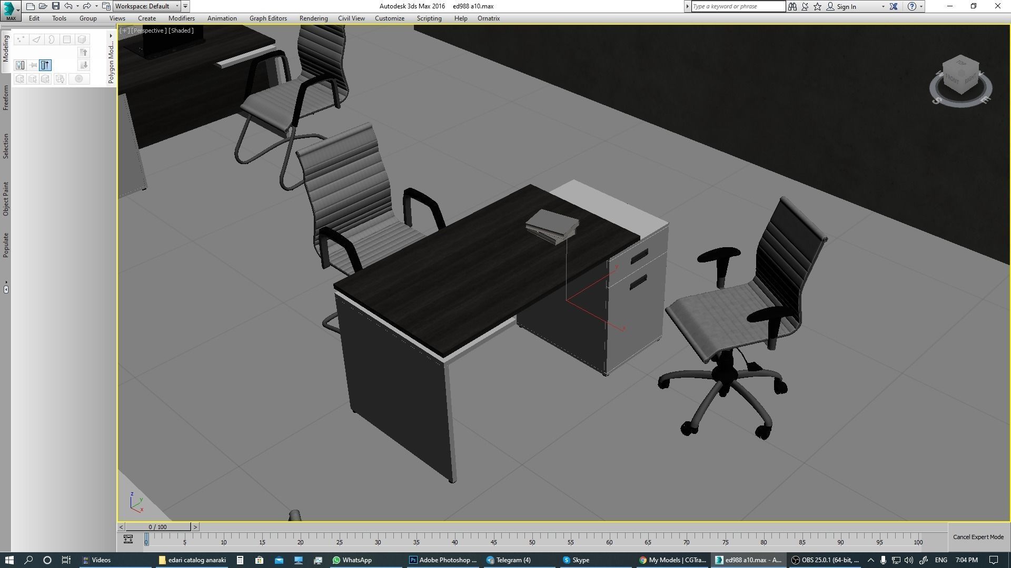
Task: Open the Shaded viewport shading menu
Action: [x=181, y=31]
